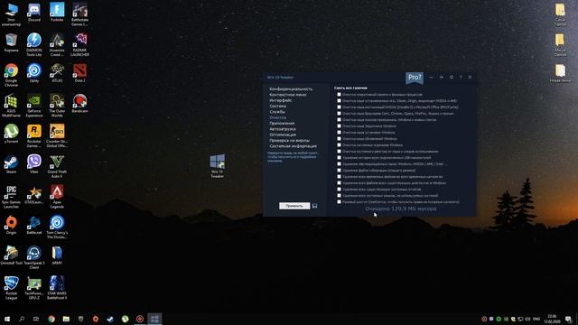Screen dimensions: 578x325
Task: Open the settings gear in Tweaker title bar
Action: 452,77
